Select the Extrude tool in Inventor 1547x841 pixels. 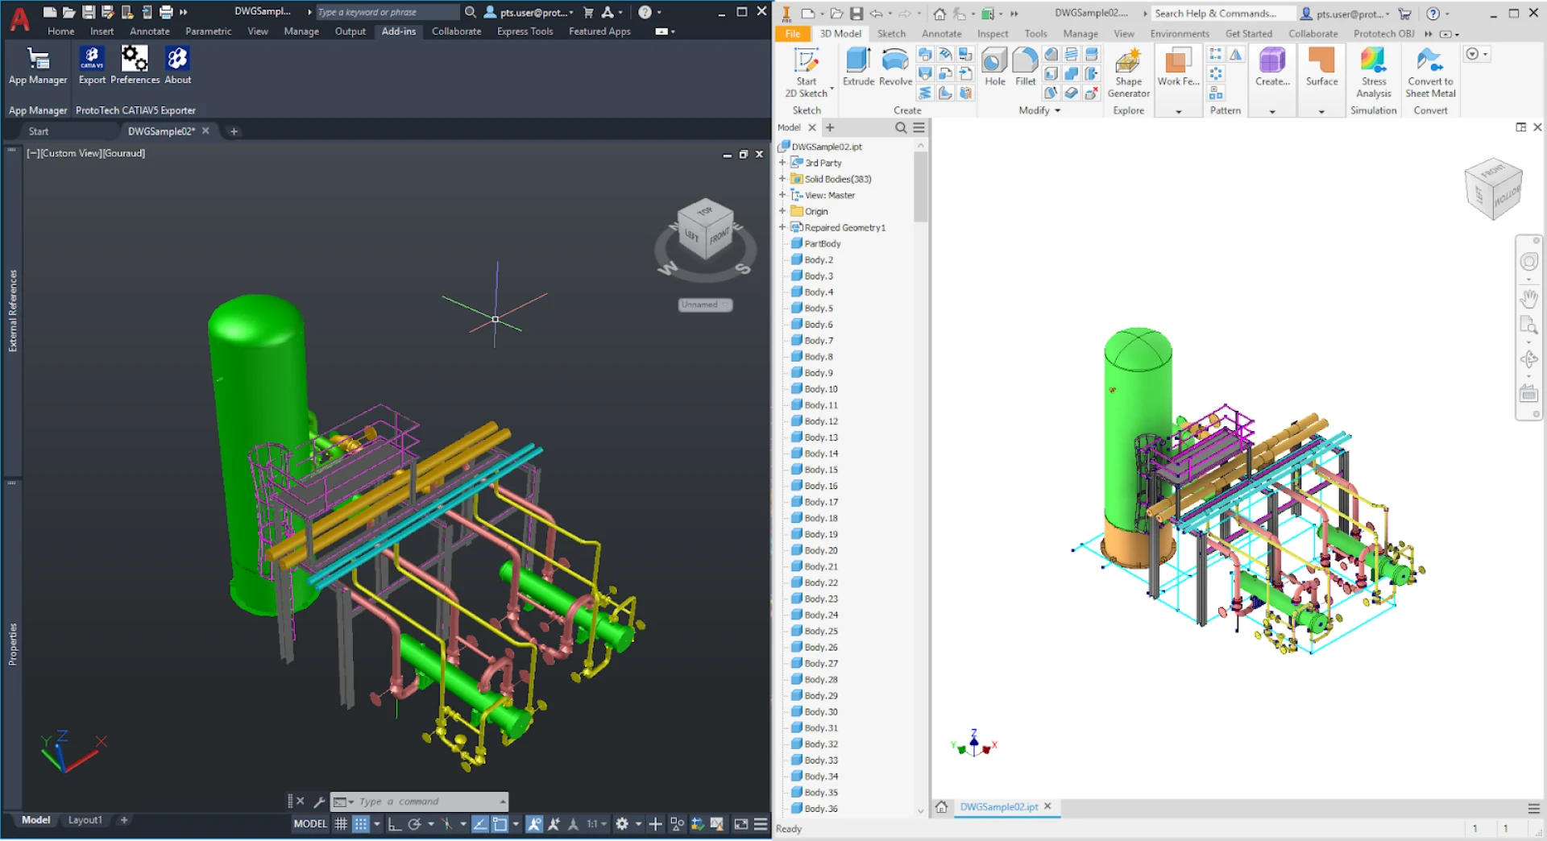858,68
